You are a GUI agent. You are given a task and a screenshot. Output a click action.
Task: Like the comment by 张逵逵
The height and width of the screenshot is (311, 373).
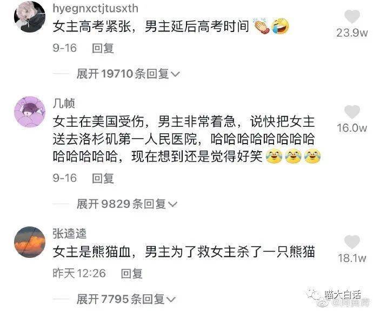(352, 242)
